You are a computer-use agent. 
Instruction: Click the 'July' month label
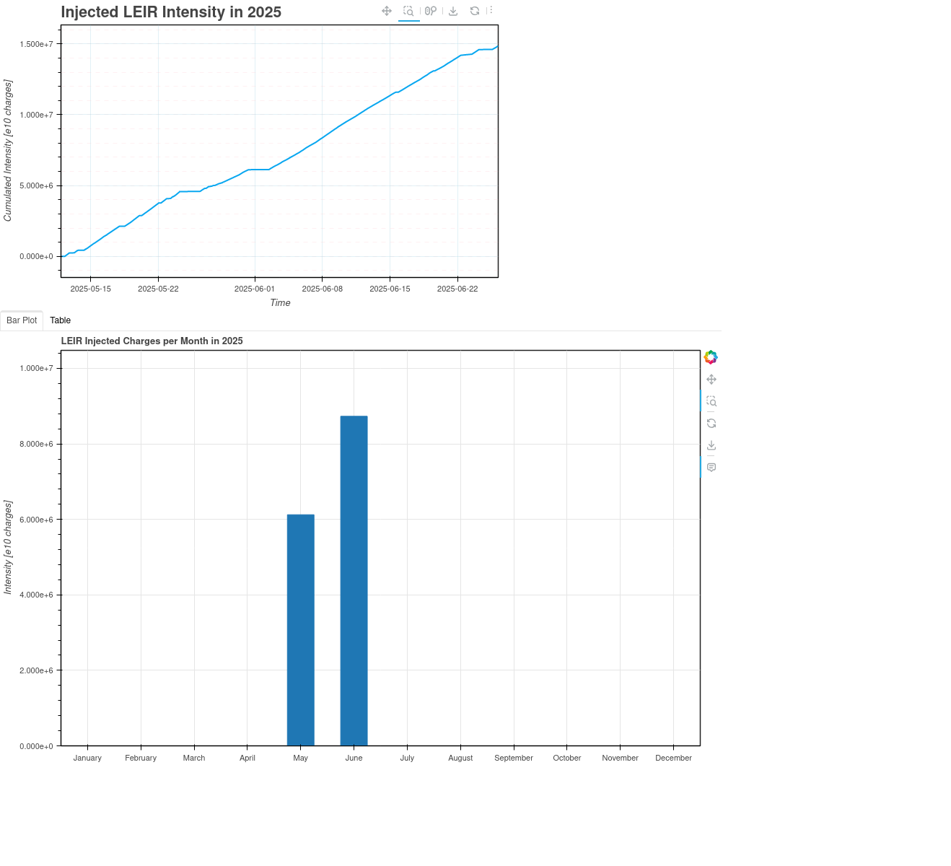click(x=407, y=758)
